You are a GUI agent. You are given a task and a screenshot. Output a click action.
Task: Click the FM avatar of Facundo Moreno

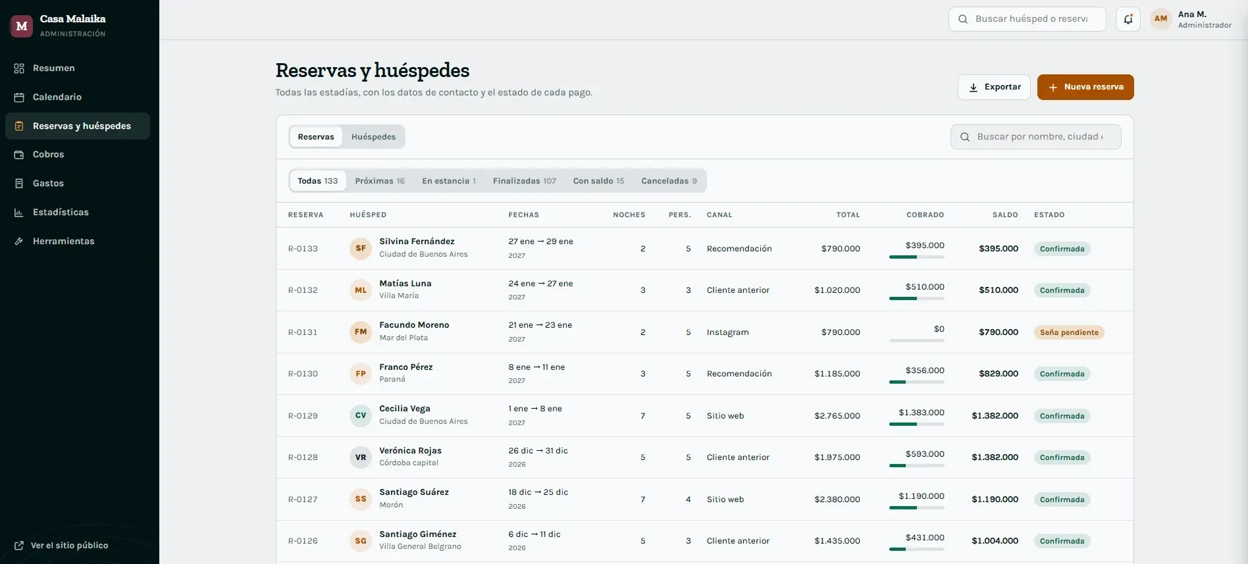coord(361,332)
